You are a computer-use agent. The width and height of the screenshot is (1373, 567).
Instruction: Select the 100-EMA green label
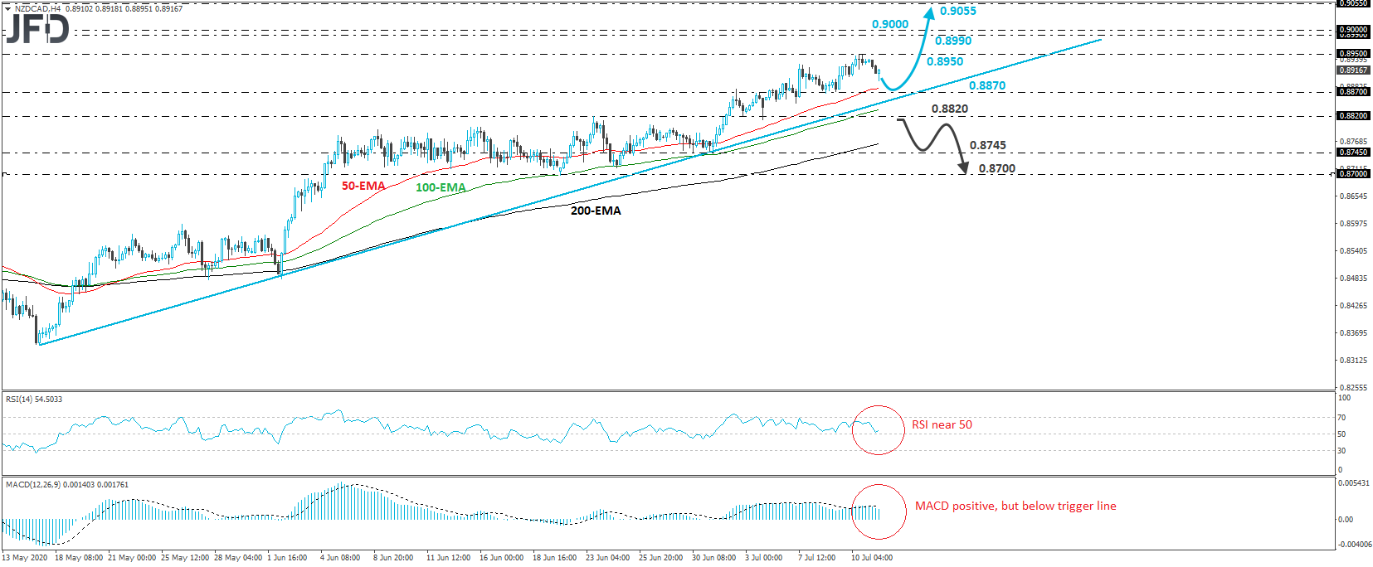pos(441,187)
